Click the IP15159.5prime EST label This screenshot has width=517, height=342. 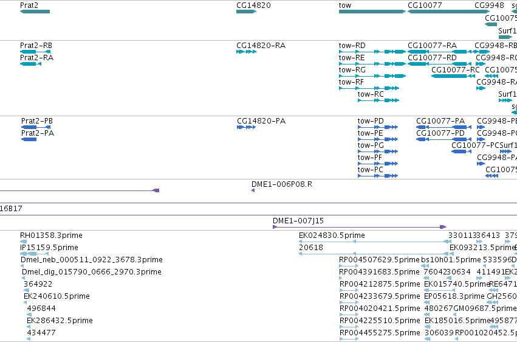(x=49, y=248)
